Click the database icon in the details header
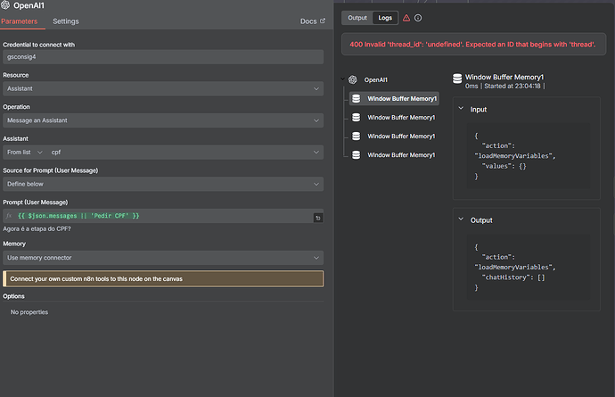This screenshot has width=615, height=397. click(457, 79)
